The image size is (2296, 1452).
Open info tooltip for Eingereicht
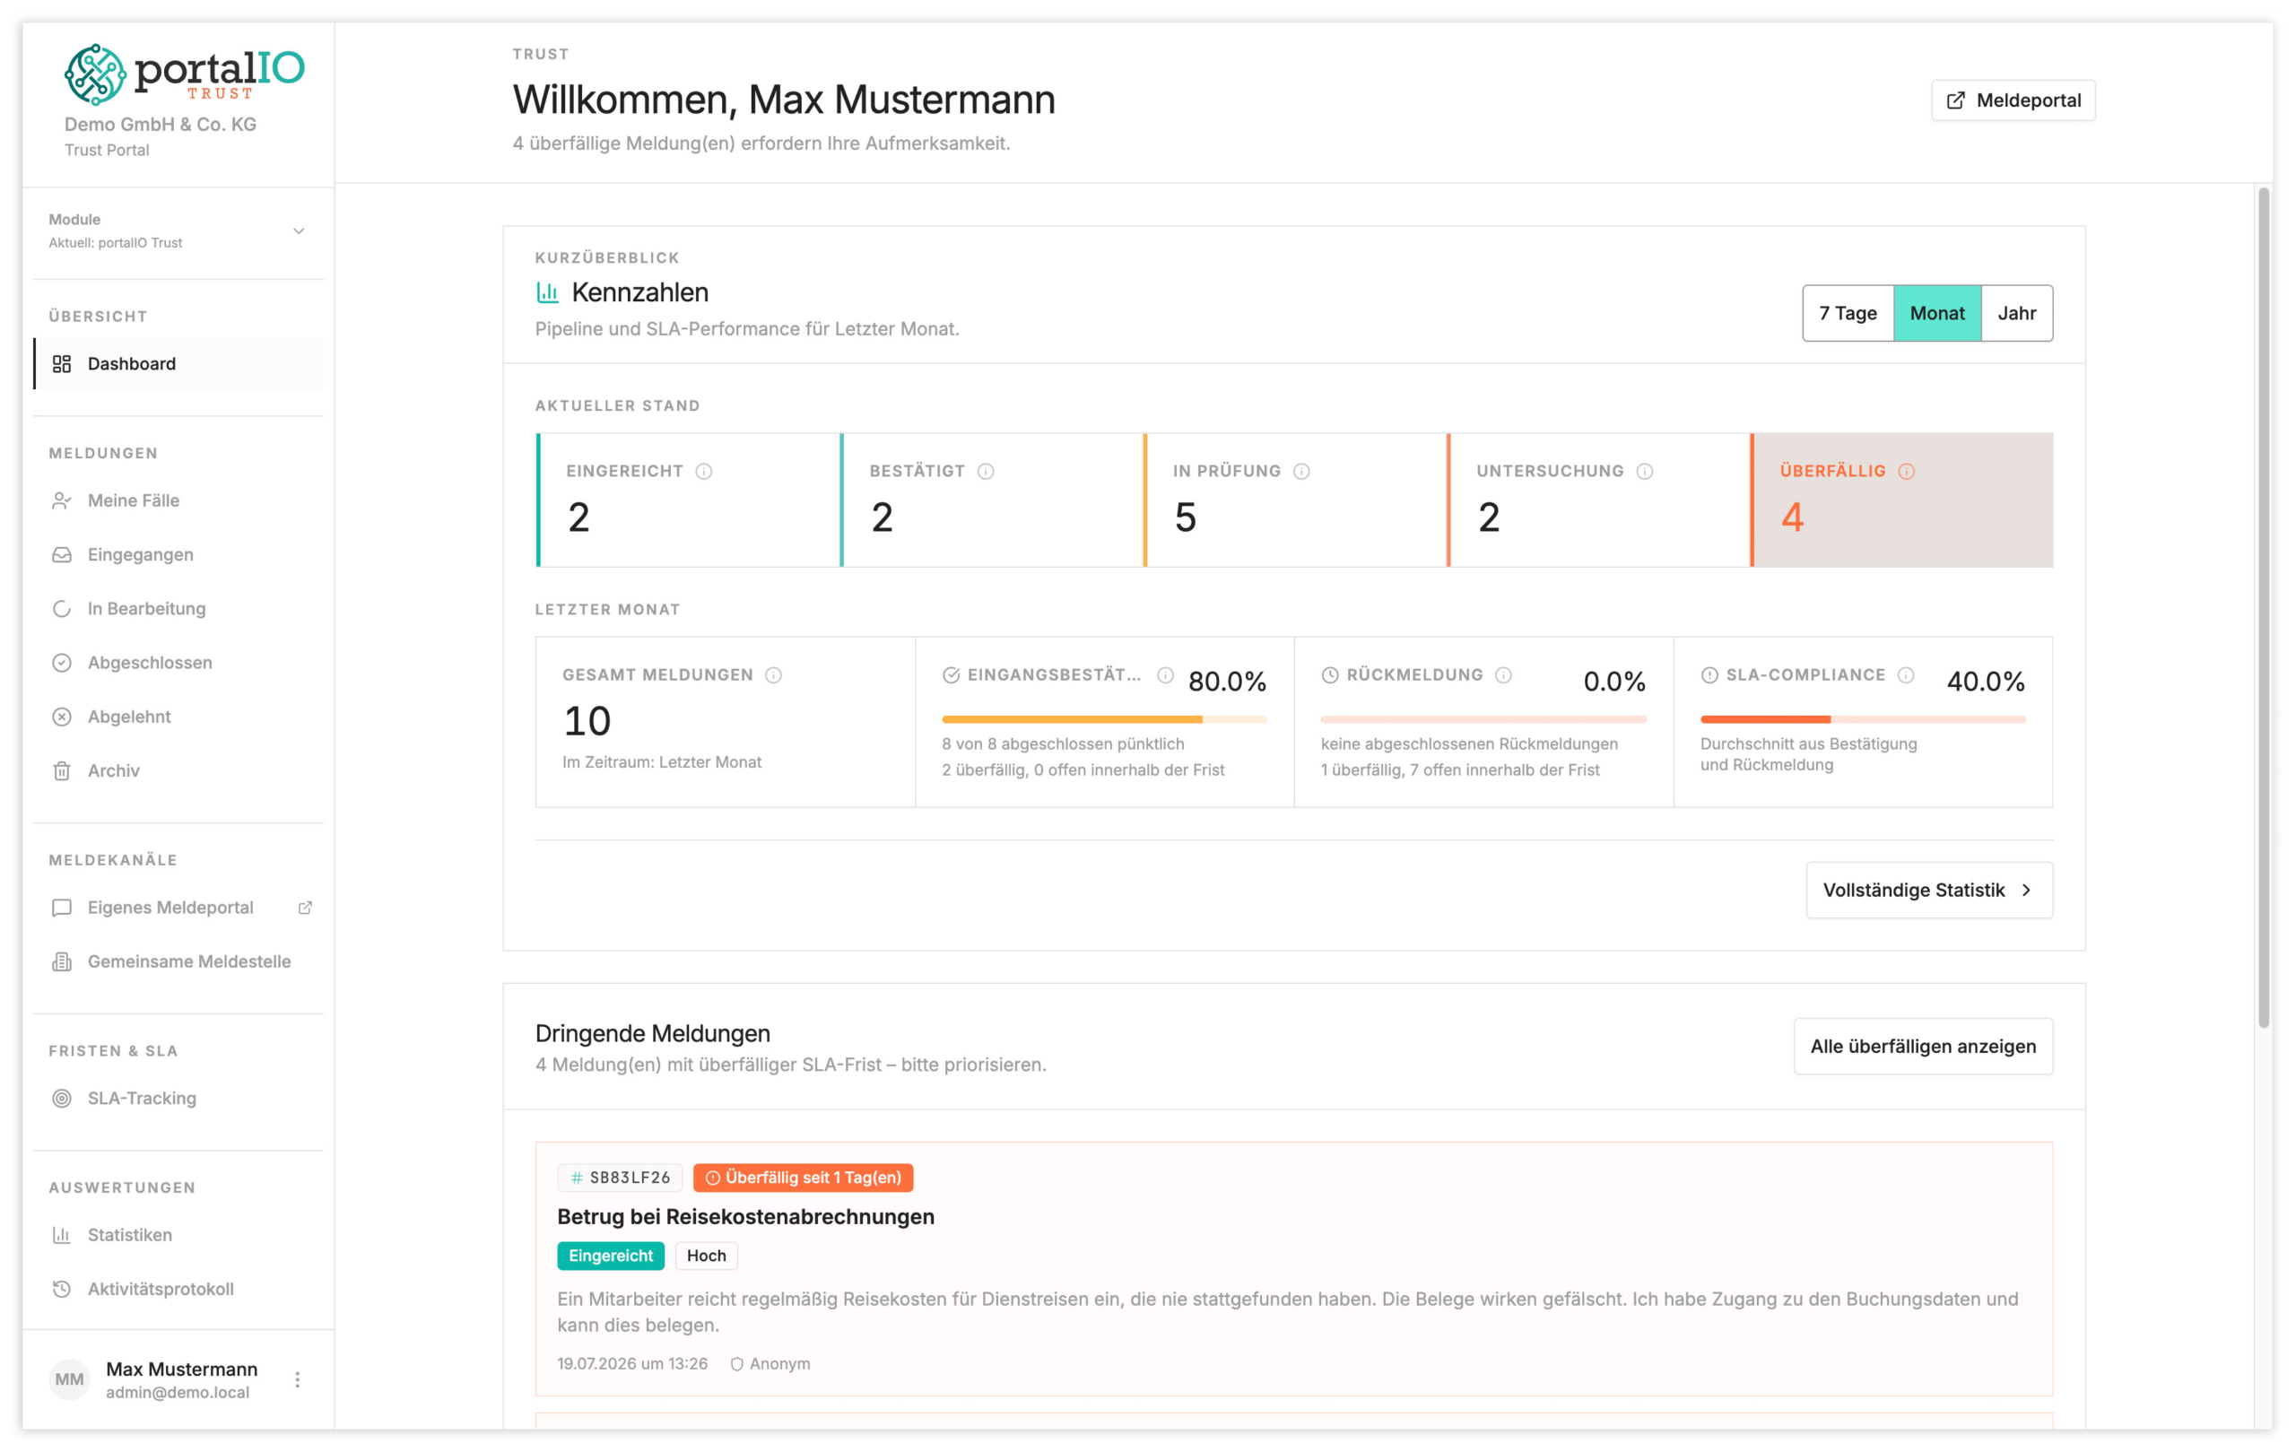[704, 471]
